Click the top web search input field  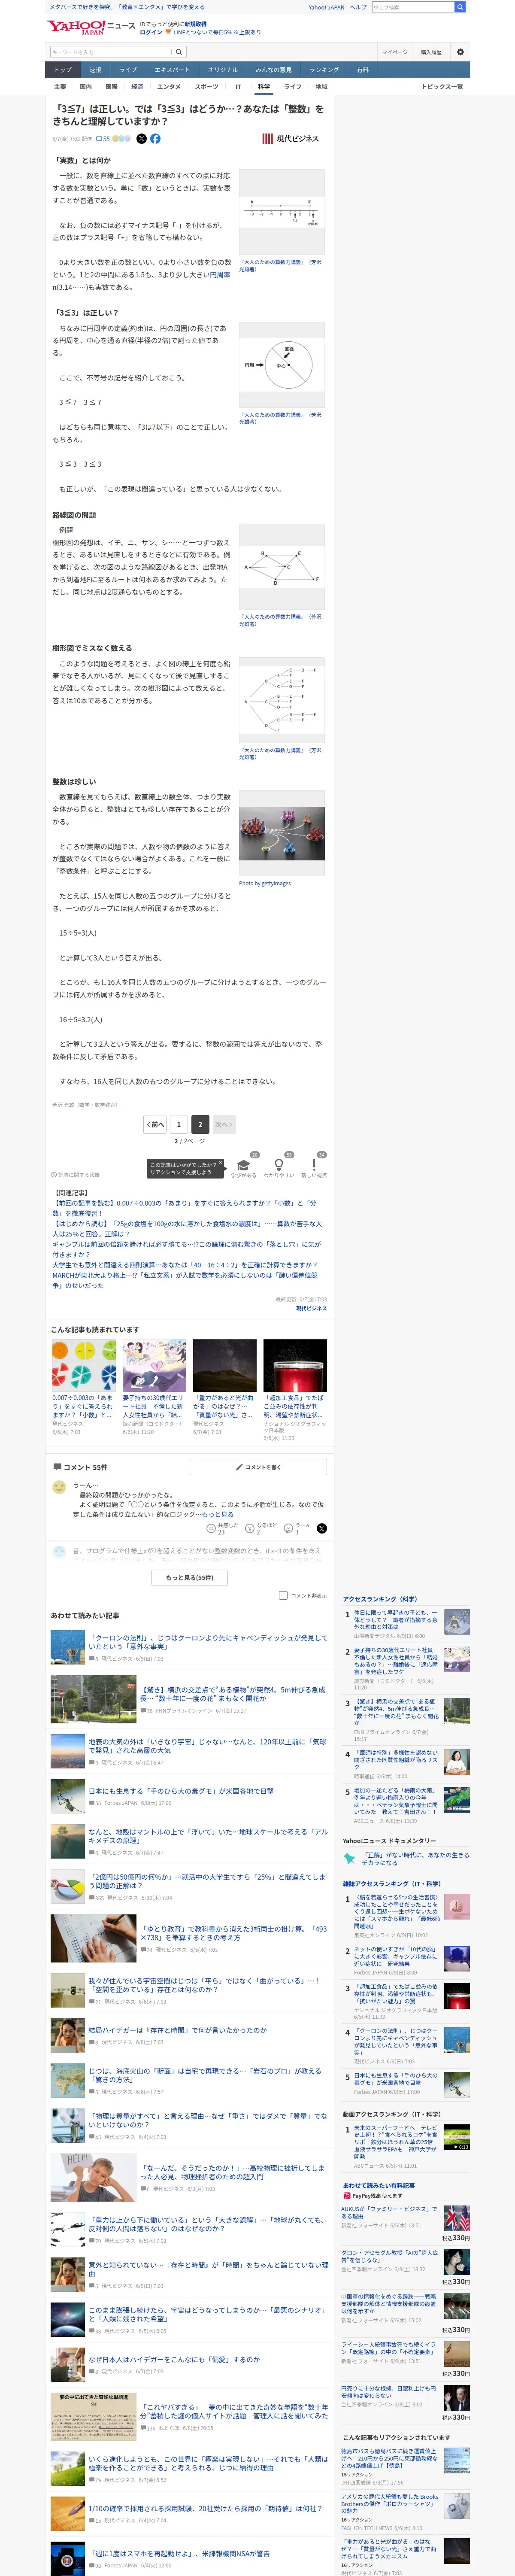coord(412,7)
